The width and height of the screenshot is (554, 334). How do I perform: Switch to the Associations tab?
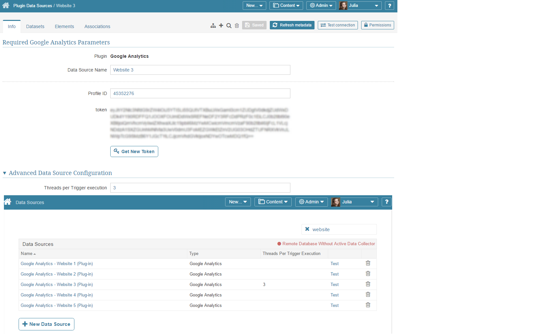pos(97,26)
